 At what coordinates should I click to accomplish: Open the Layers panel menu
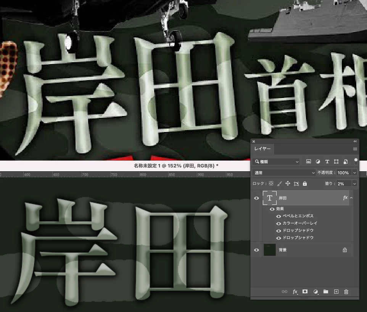(355, 149)
